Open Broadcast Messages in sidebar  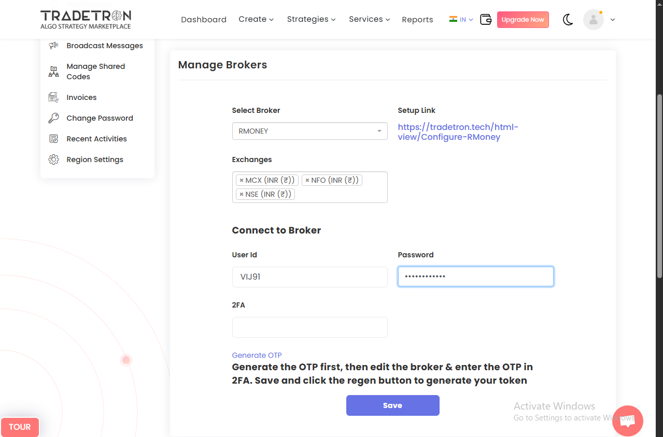105,46
